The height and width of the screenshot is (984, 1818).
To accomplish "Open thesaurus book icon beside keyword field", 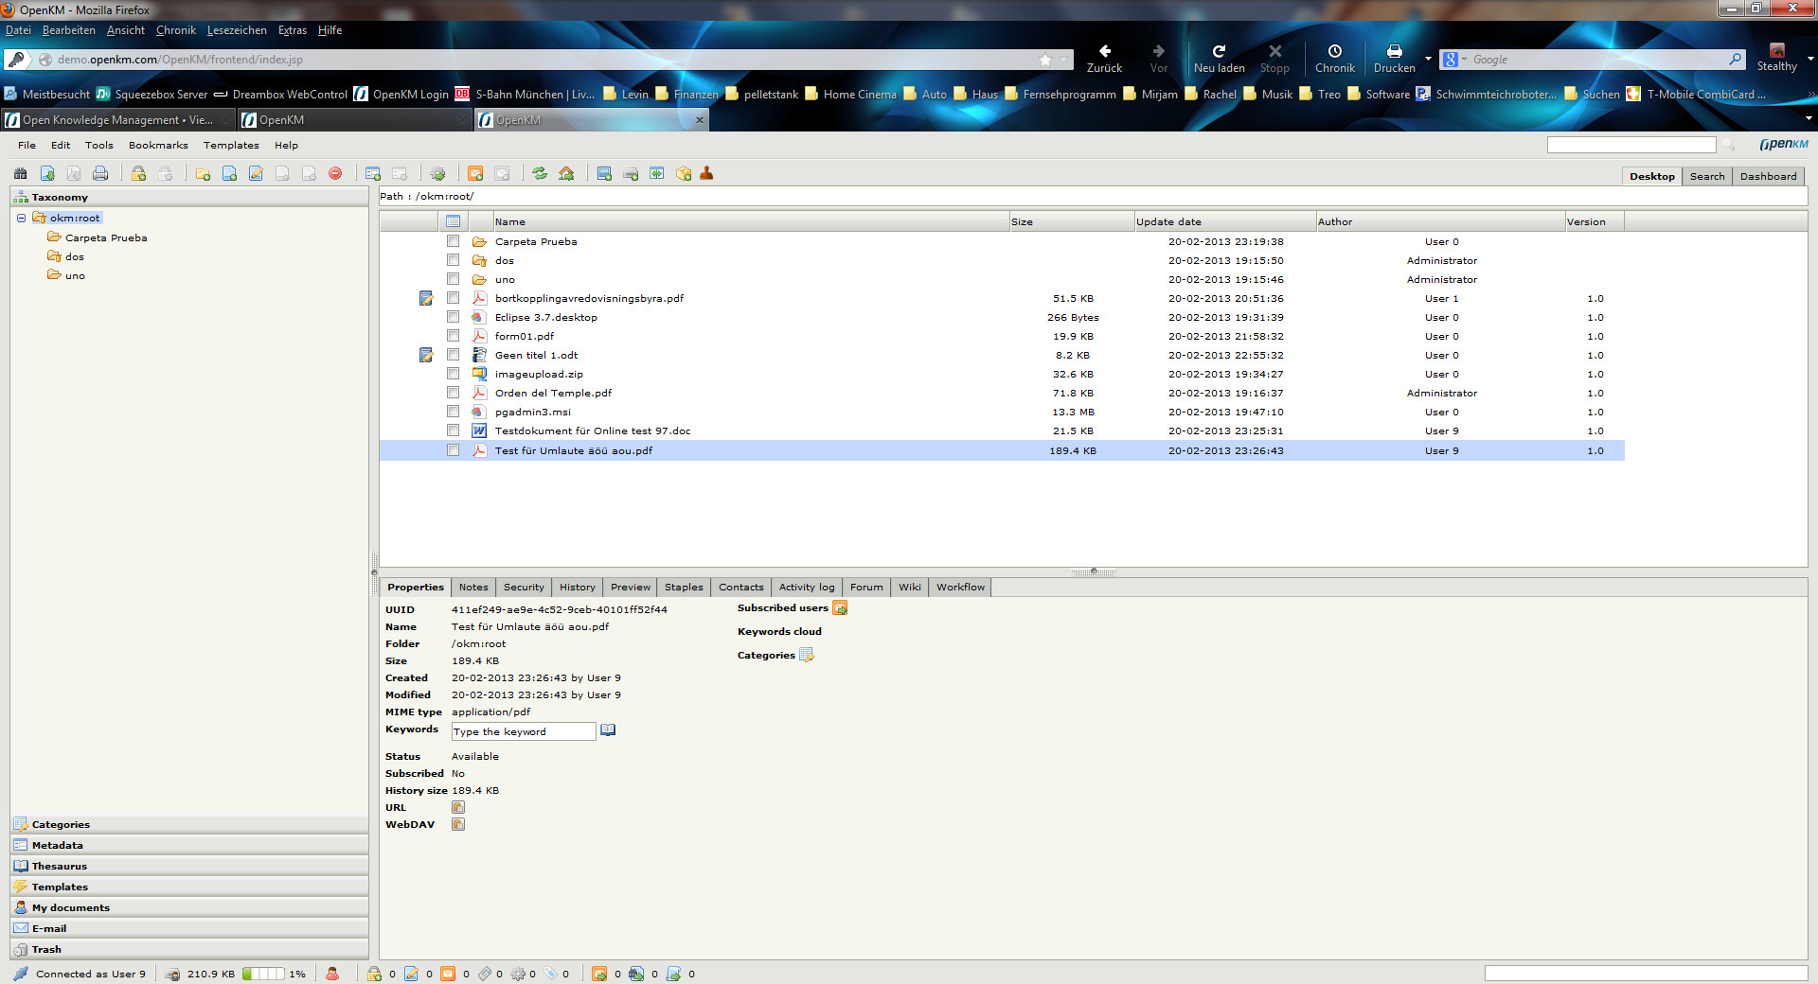I will click(608, 729).
